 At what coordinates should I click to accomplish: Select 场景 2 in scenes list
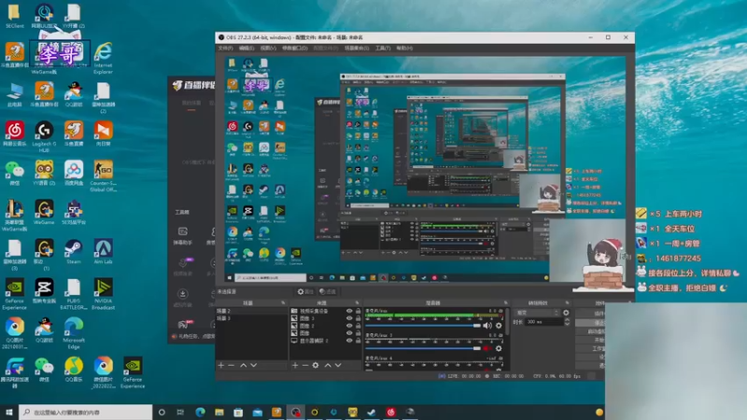point(251,311)
